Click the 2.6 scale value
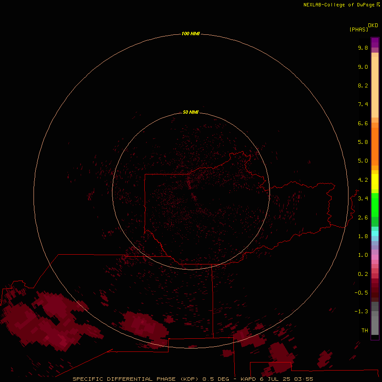The image size is (382, 382). click(363, 218)
